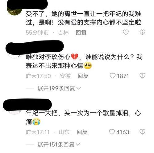Like the comment with 4163 likes
The image size is (154, 153).
[112, 132]
